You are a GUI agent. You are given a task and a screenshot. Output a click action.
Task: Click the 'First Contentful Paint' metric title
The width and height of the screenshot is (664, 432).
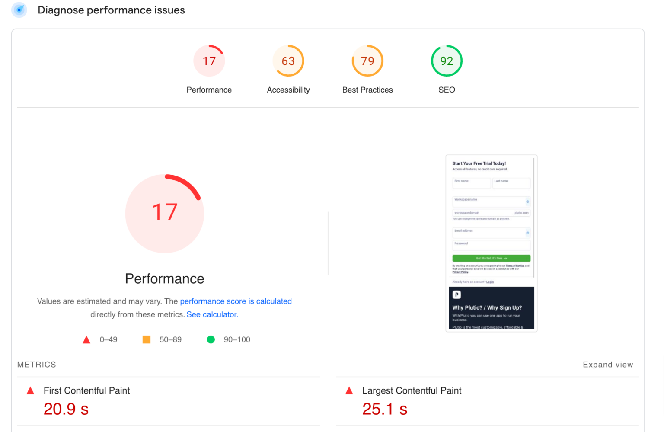pos(86,390)
